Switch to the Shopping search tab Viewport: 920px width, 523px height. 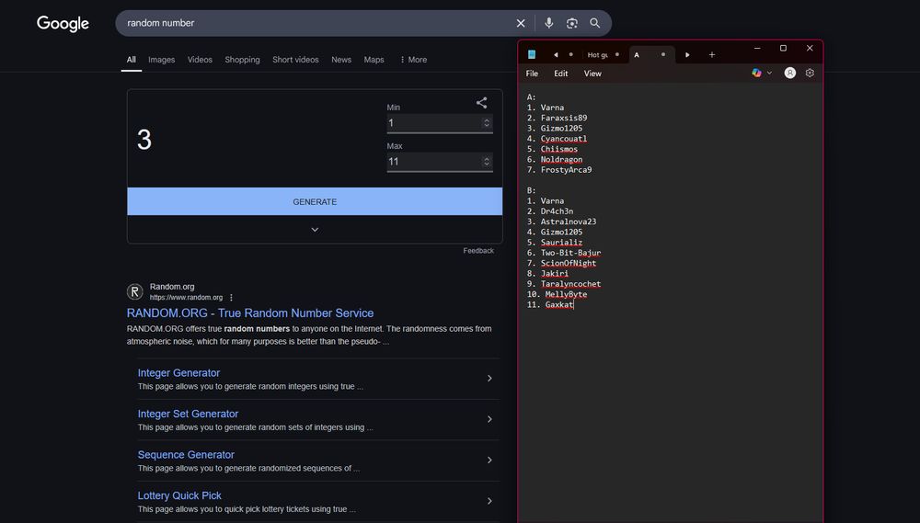242,60
